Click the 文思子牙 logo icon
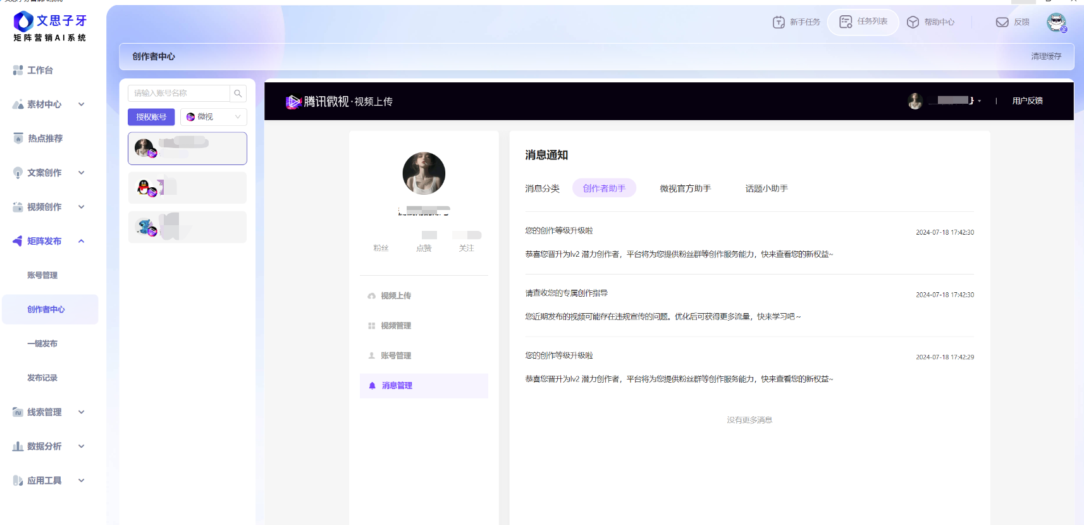Viewport: 1084px width, 525px height. [23, 22]
